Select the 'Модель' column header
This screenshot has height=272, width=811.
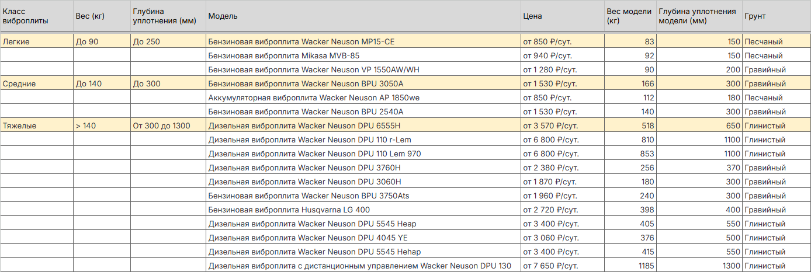pos(363,16)
